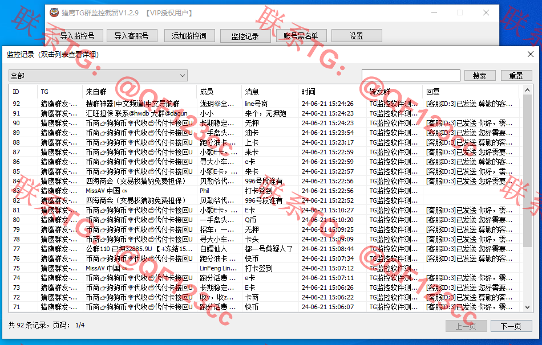
Task: Select the message '都一号嫌疑人了'
Action: pyautogui.click(x=269, y=249)
